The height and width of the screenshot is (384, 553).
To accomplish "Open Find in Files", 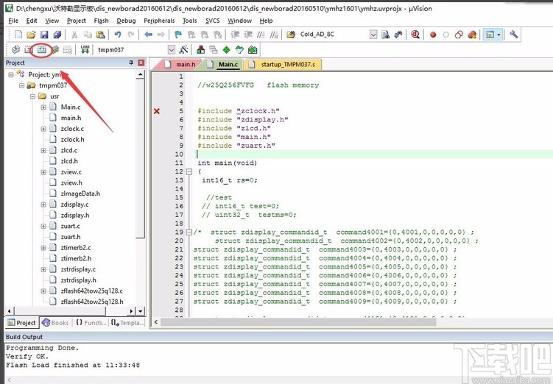I will [291, 35].
